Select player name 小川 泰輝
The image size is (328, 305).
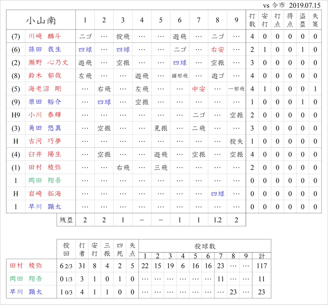click(x=45, y=115)
